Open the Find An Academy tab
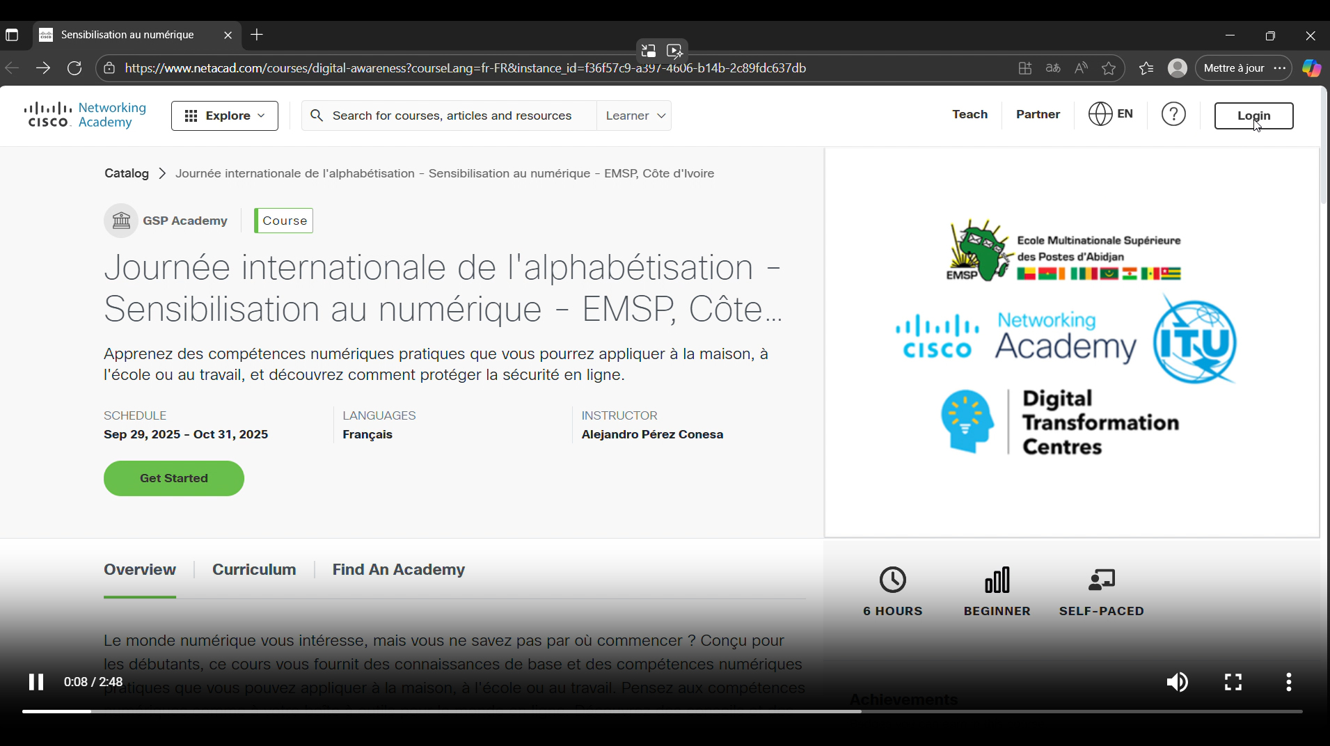Image resolution: width=1330 pixels, height=746 pixels. click(x=398, y=570)
